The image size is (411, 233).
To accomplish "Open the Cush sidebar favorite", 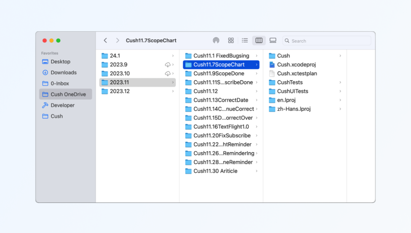I will coord(65,116).
